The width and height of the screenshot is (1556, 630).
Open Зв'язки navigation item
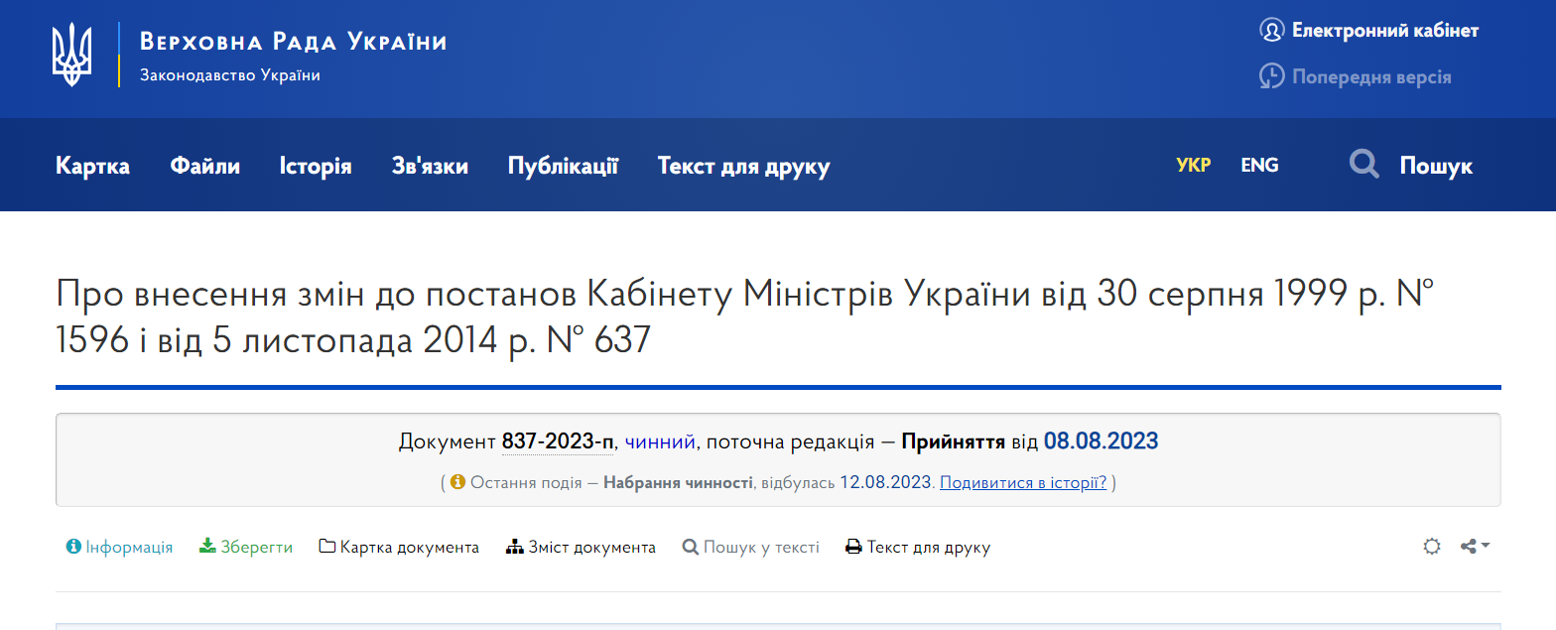pyautogui.click(x=430, y=166)
